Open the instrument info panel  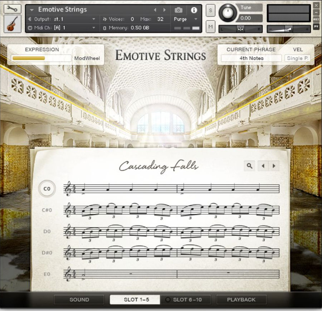click(x=194, y=11)
